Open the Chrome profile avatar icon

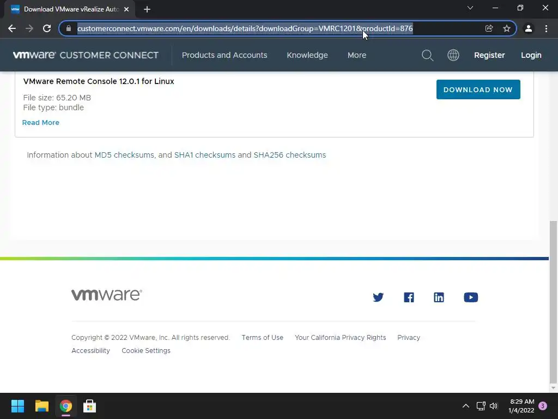pos(529,28)
